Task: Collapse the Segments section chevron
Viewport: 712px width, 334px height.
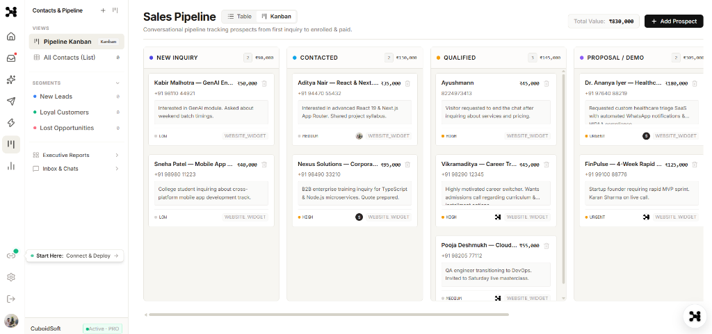Action: point(118,83)
